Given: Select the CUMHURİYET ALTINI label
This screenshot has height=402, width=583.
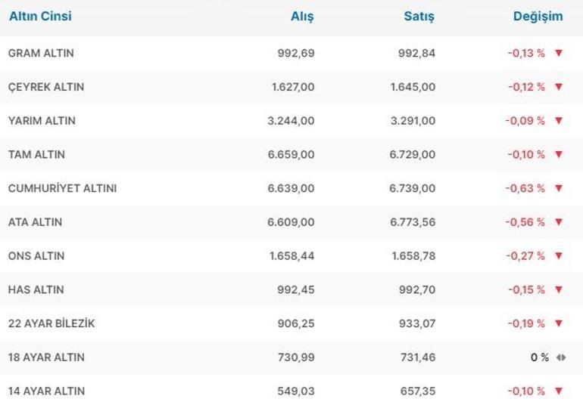Looking at the screenshot, I should (x=62, y=188).
